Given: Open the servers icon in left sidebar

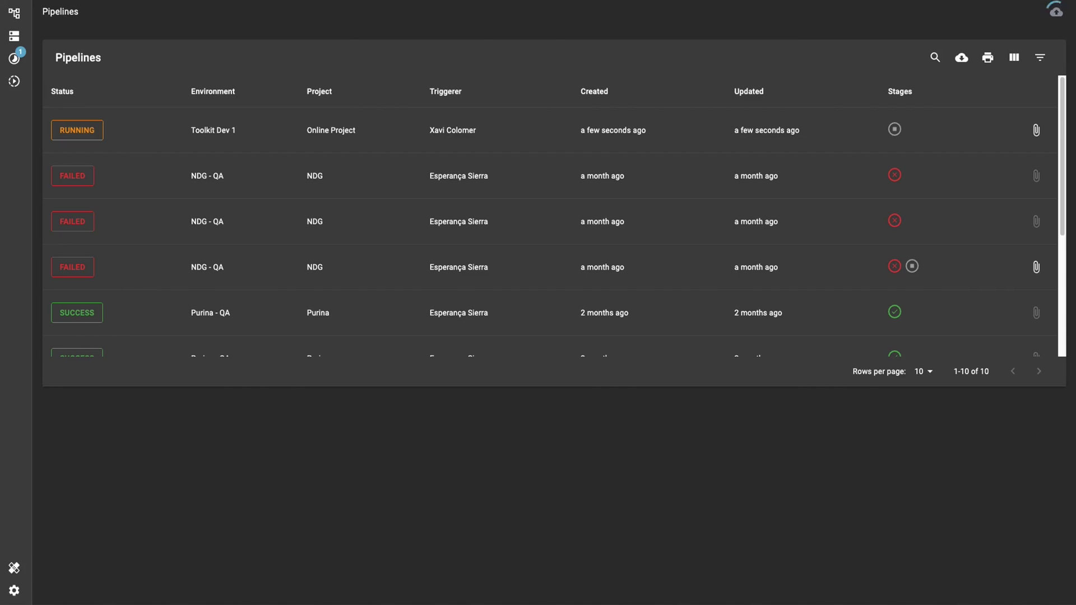Looking at the screenshot, I should tap(14, 36).
